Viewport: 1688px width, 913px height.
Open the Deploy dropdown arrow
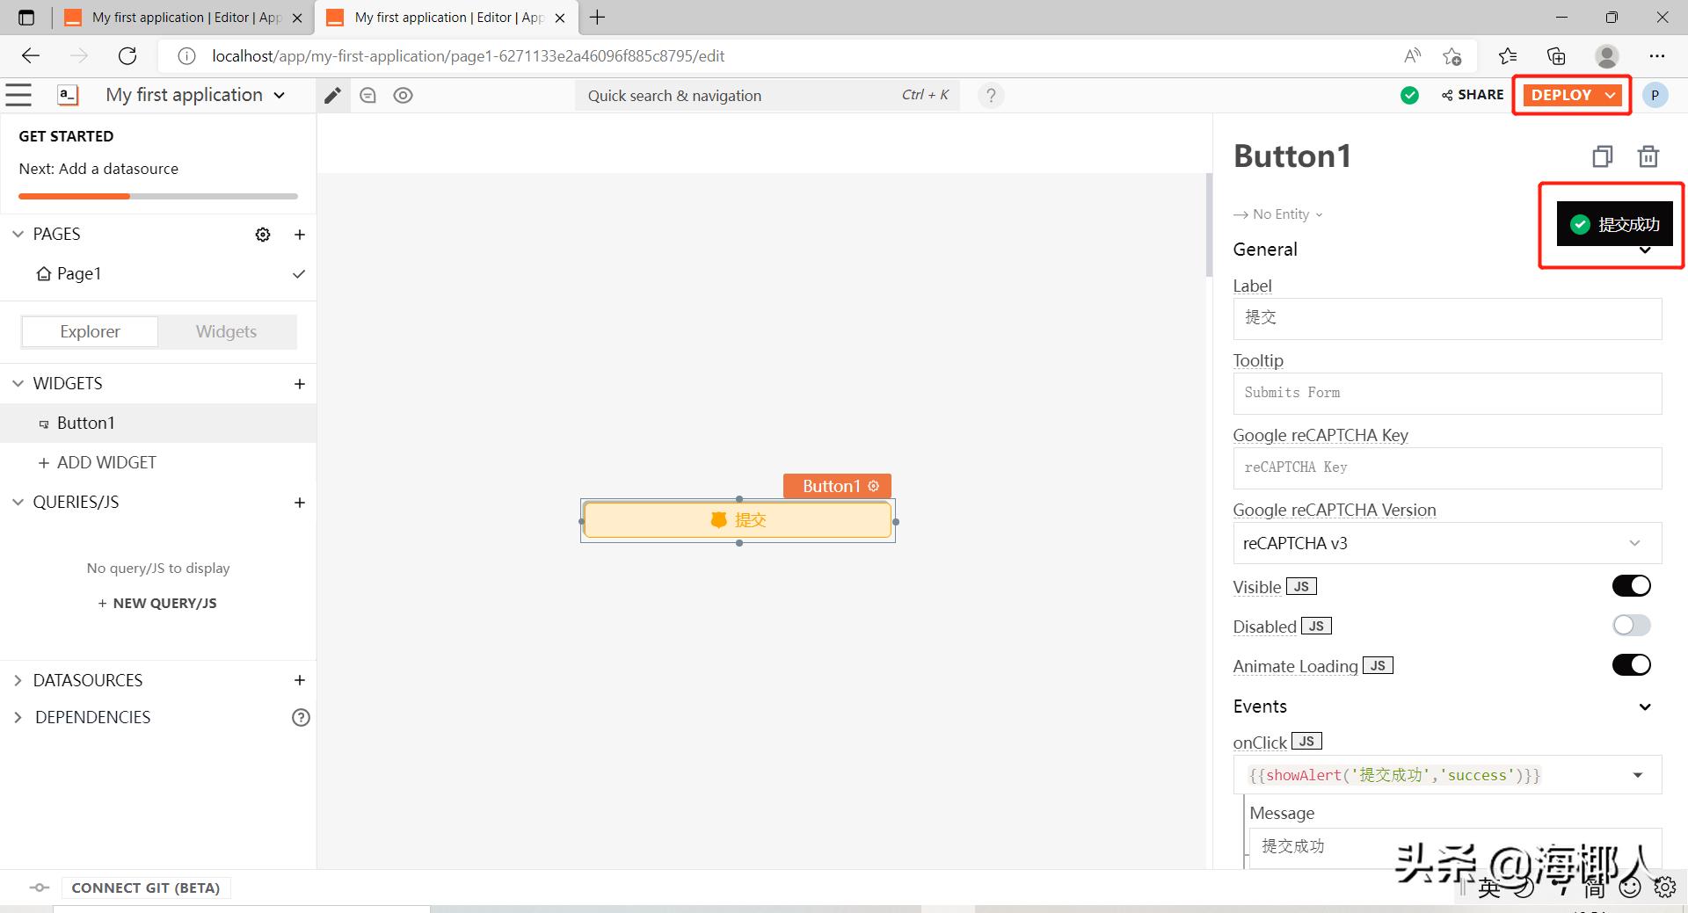coord(1610,95)
